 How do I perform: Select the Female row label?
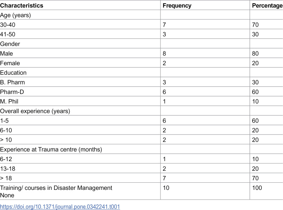coord(10,63)
